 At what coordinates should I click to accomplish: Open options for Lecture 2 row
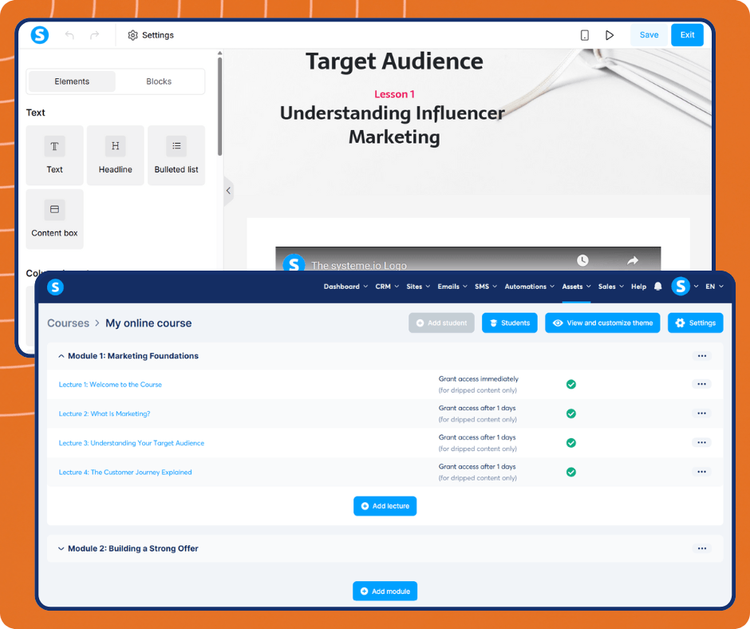tap(701, 413)
